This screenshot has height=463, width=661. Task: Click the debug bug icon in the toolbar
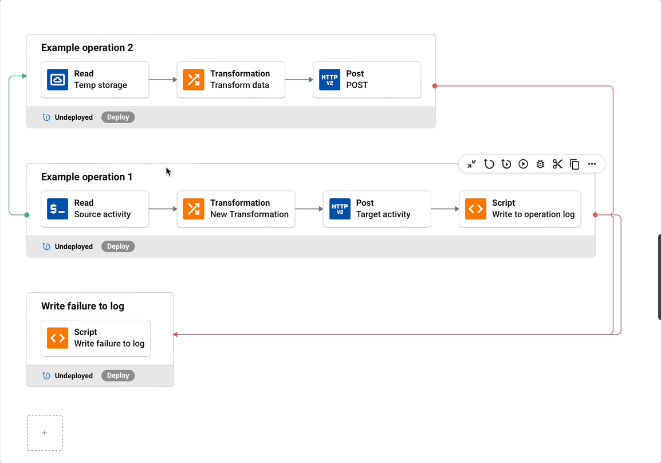click(540, 164)
